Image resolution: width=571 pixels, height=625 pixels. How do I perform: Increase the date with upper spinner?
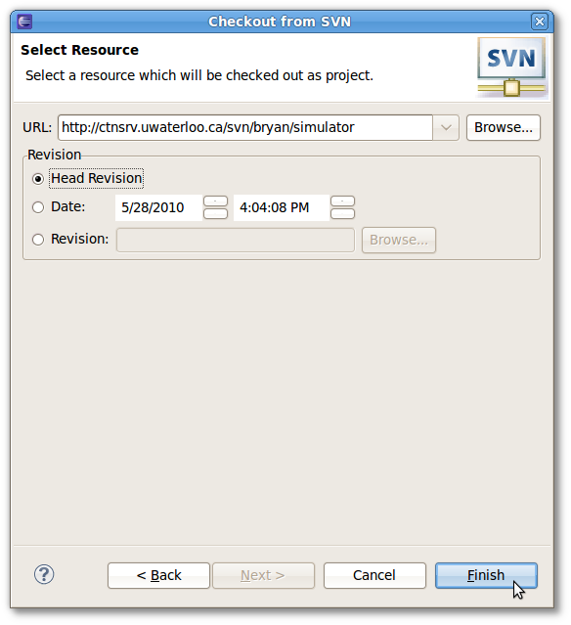(x=215, y=201)
